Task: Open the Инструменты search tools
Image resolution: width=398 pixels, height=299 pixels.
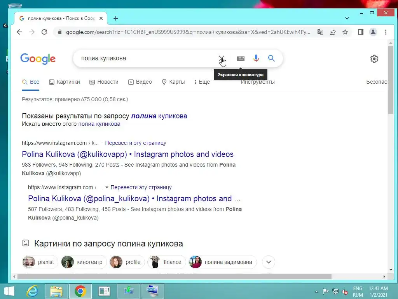Action: click(x=258, y=82)
